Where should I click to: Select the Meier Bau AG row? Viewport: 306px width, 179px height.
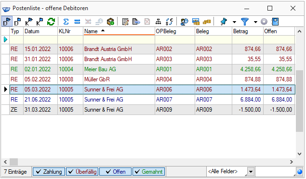point(152,69)
